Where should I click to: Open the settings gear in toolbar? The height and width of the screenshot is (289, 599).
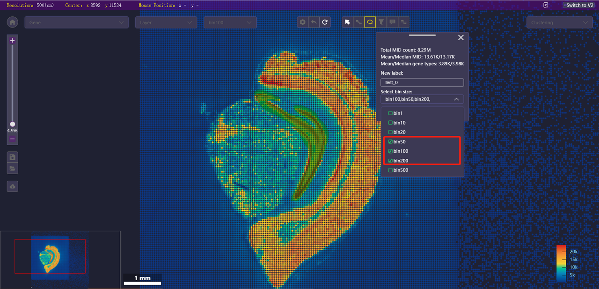pyautogui.click(x=303, y=22)
